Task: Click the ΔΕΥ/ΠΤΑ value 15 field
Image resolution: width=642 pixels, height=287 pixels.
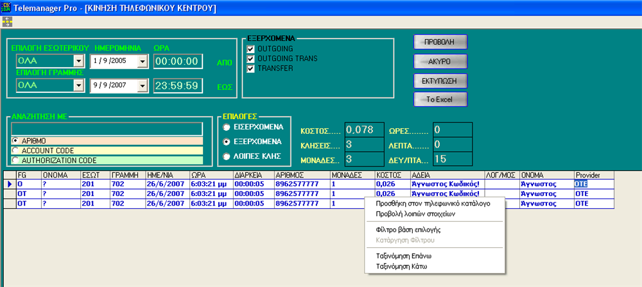Action: click(453, 159)
